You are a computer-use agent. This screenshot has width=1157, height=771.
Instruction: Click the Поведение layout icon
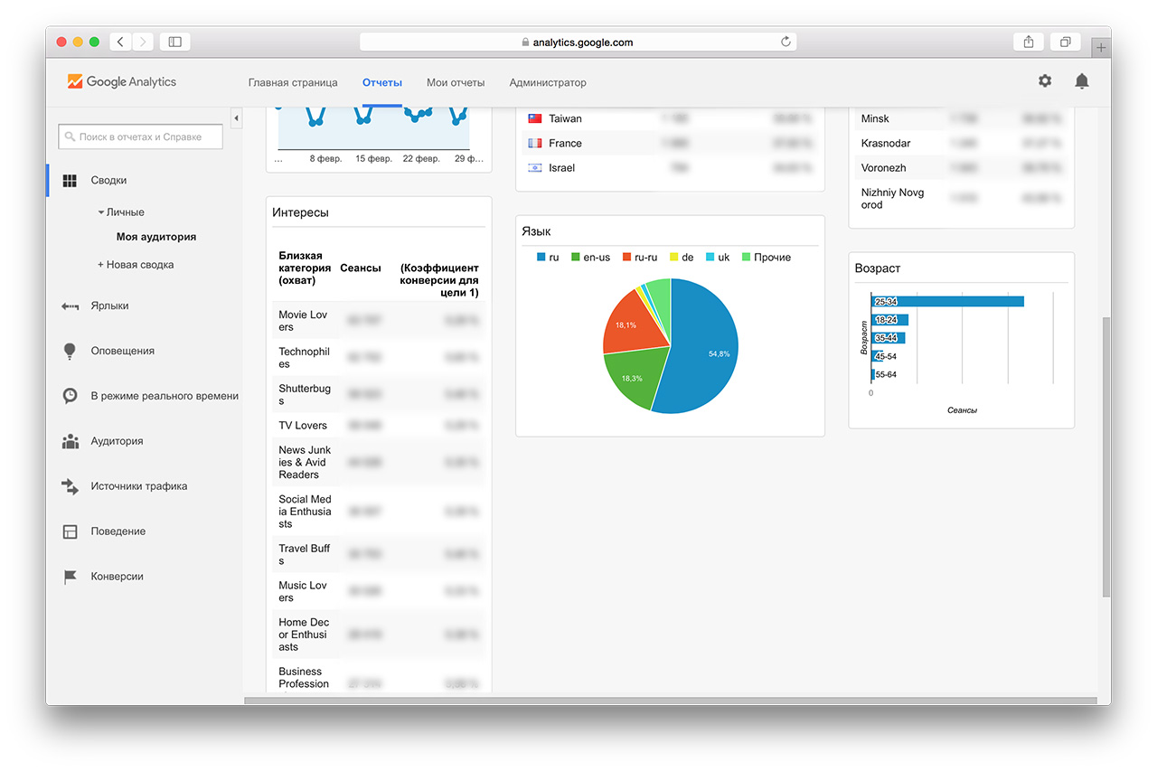point(70,531)
